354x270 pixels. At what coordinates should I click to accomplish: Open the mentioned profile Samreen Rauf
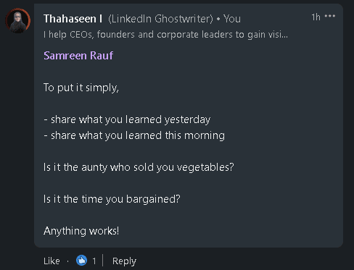[x=78, y=56]
